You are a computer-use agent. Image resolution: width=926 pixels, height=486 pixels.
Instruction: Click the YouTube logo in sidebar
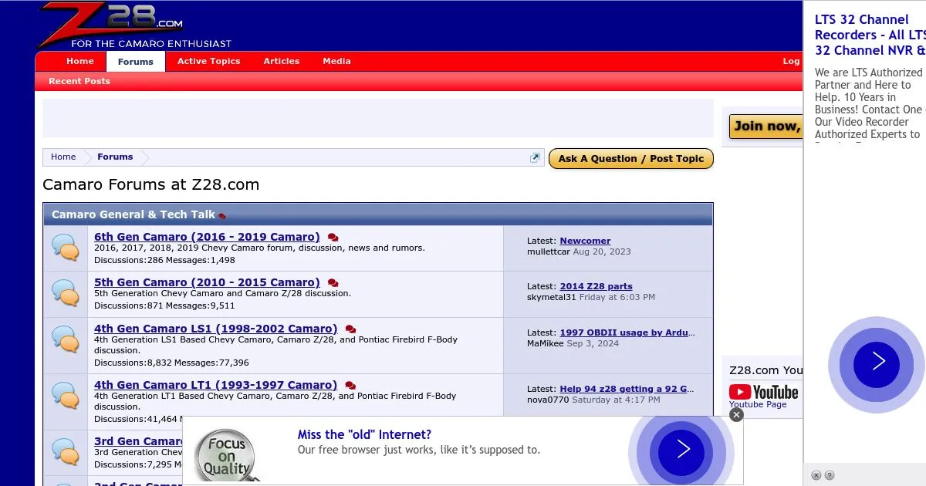[763, 392]
